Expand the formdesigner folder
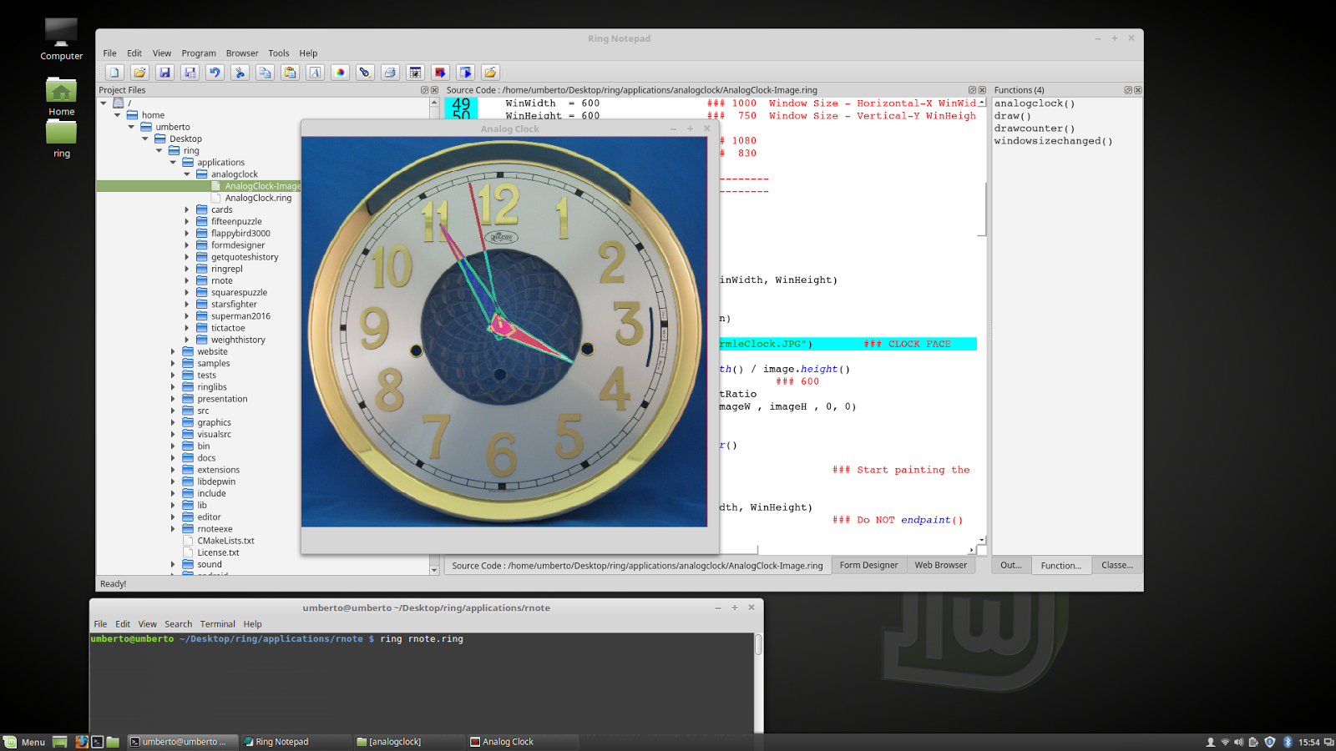 click(x=187, y=244)
